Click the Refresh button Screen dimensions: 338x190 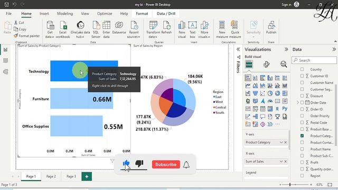pyautogui.click(x=166, y=27)
